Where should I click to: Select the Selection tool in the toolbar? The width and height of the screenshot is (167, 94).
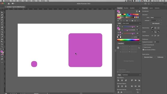point(2,10)
